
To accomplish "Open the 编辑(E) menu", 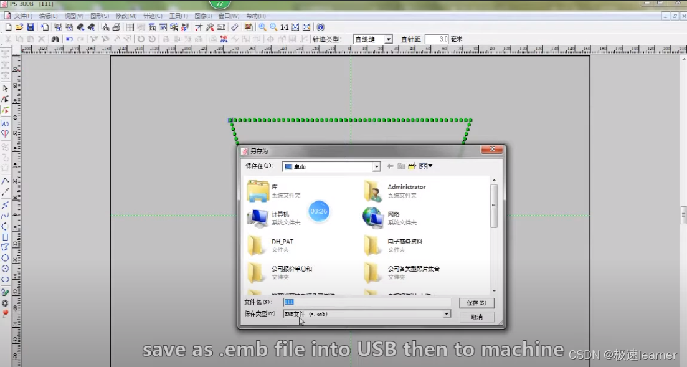I will [x=48, y=16].
